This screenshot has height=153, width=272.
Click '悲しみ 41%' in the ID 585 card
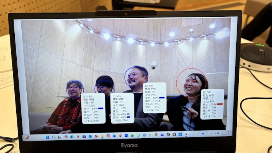coord(119,114)
